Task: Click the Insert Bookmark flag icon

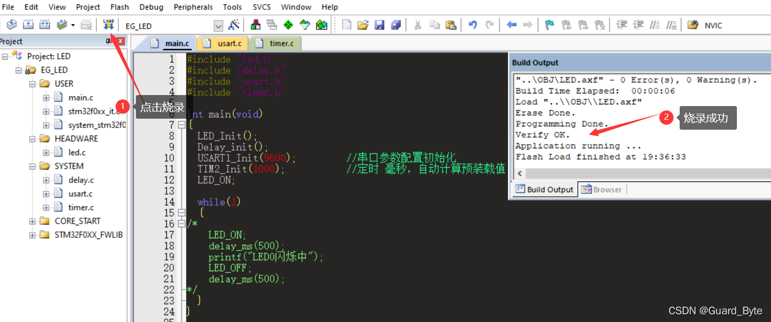Action: coord(549,25)
